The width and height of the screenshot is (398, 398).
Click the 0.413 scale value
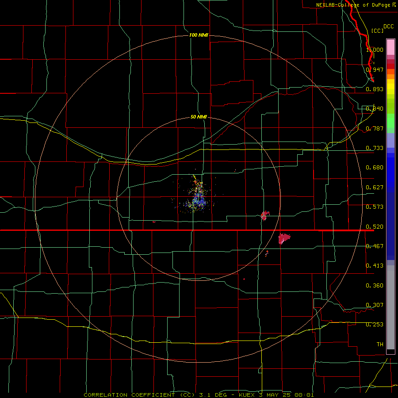click(x=375, y=266)
